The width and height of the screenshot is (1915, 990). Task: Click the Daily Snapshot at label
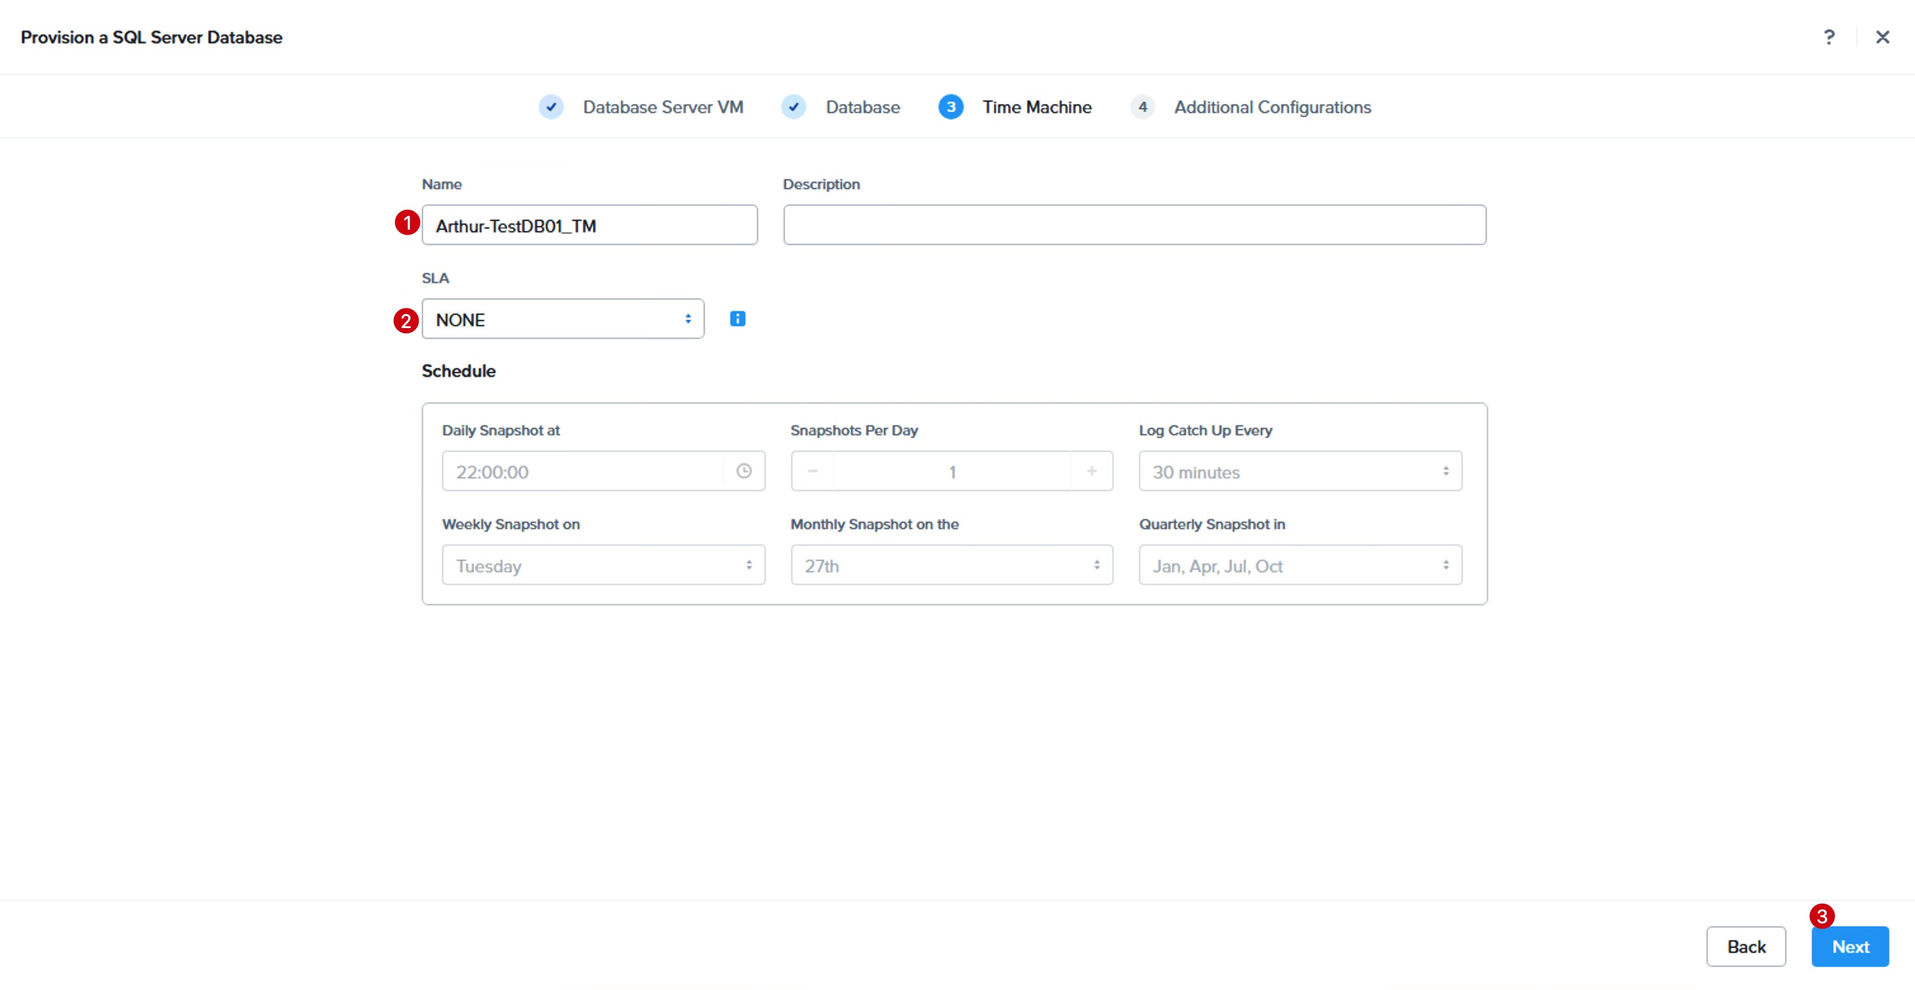tap(500, 430)
